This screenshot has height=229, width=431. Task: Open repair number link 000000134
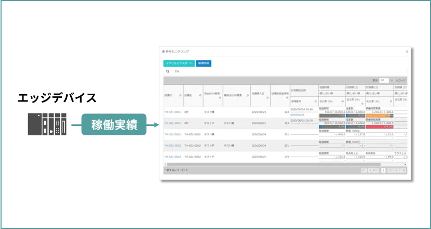(298, 115)
